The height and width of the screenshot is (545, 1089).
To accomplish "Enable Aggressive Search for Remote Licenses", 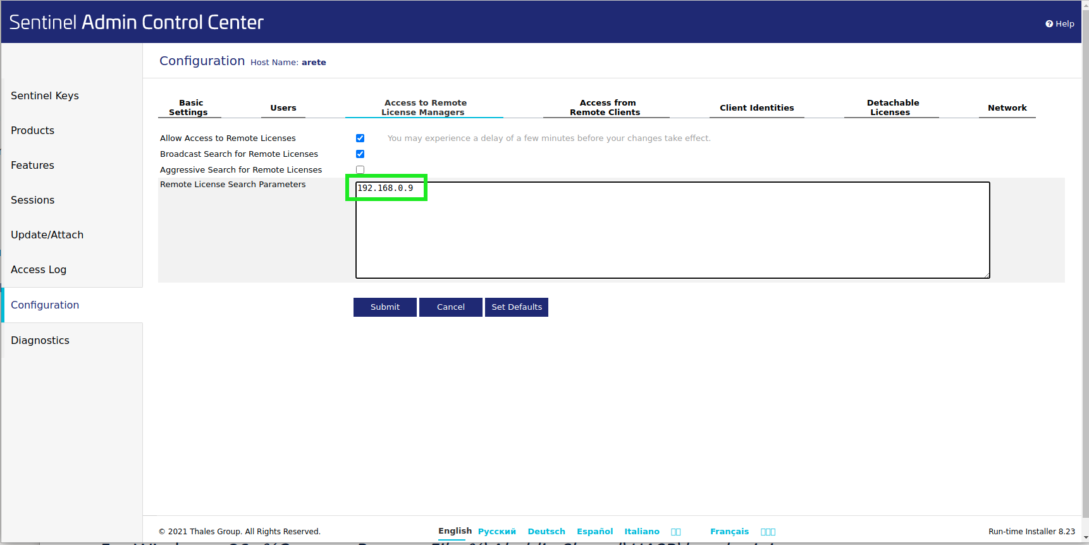I will 360,169.
